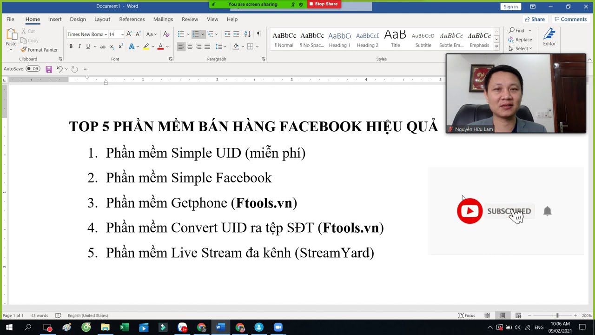The width and height of the screenshot is (595, 335).
Task: Shrink font size button
Action: pyautogui.click(x=138, y=34)
